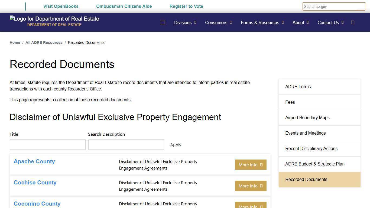Click More Info for Coconino County
Image resolution: width=370 pixels, height=208 pixels.
click(250, 206)
